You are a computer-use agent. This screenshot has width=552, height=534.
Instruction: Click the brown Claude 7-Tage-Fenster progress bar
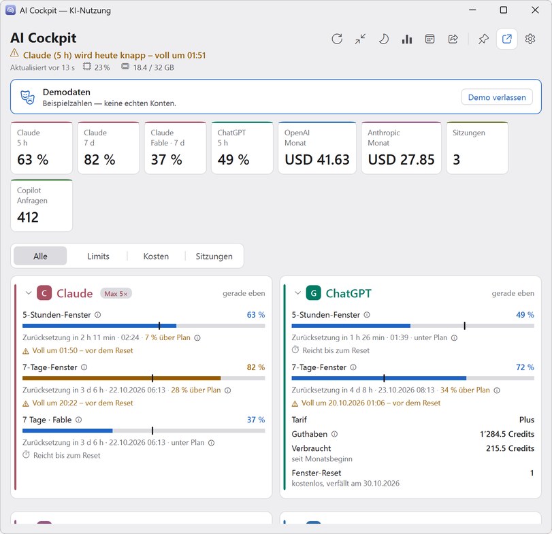pos(144,378)
